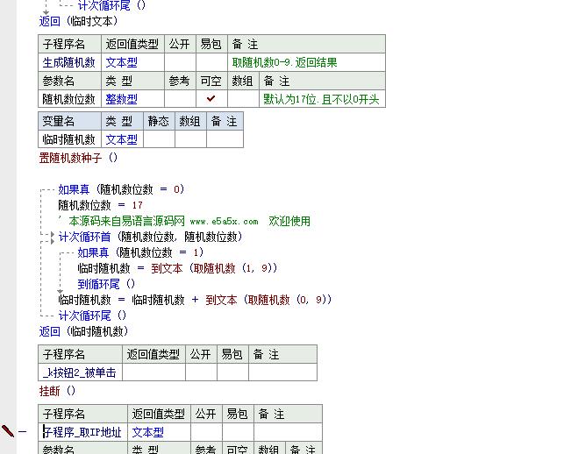Click 文本型 type of 临时随机数 variable
Screen dimensions: 564x454
122,139
